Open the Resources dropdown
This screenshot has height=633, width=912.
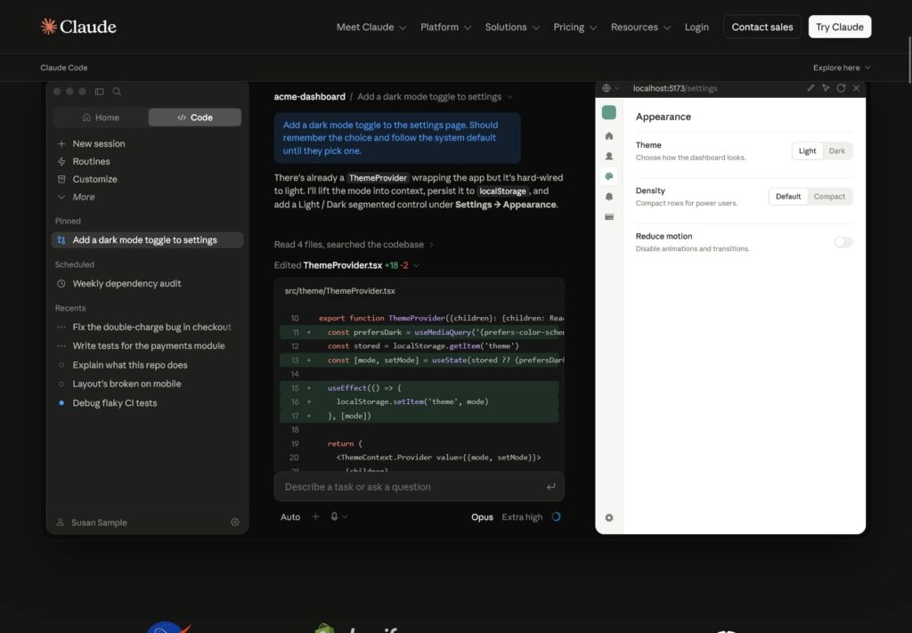tap(640, 27)
